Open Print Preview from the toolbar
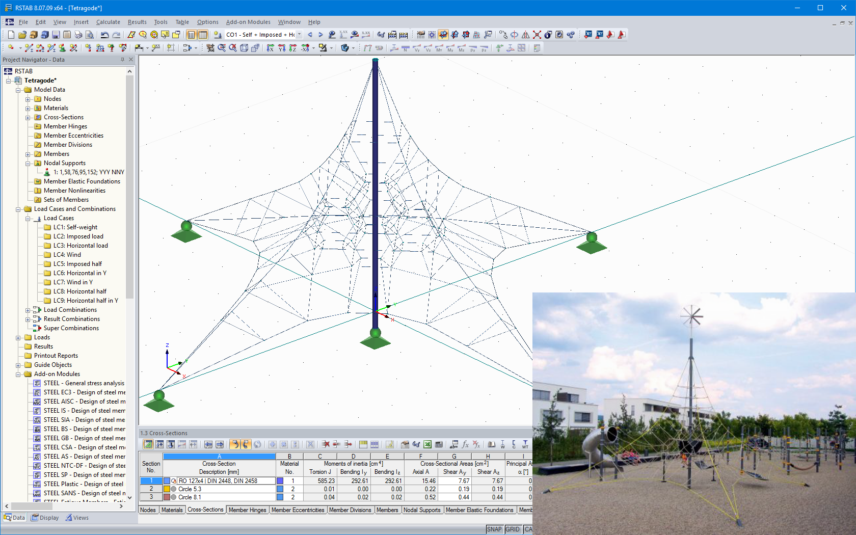Screen dimensions: 856x535 click(x=89, y=35)
